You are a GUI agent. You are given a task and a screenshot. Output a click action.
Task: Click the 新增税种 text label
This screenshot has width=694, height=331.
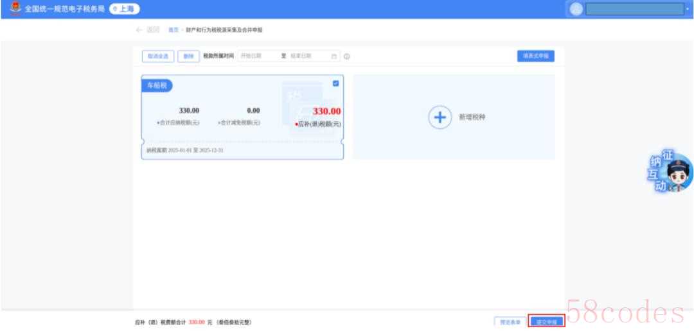pos(472,118)
